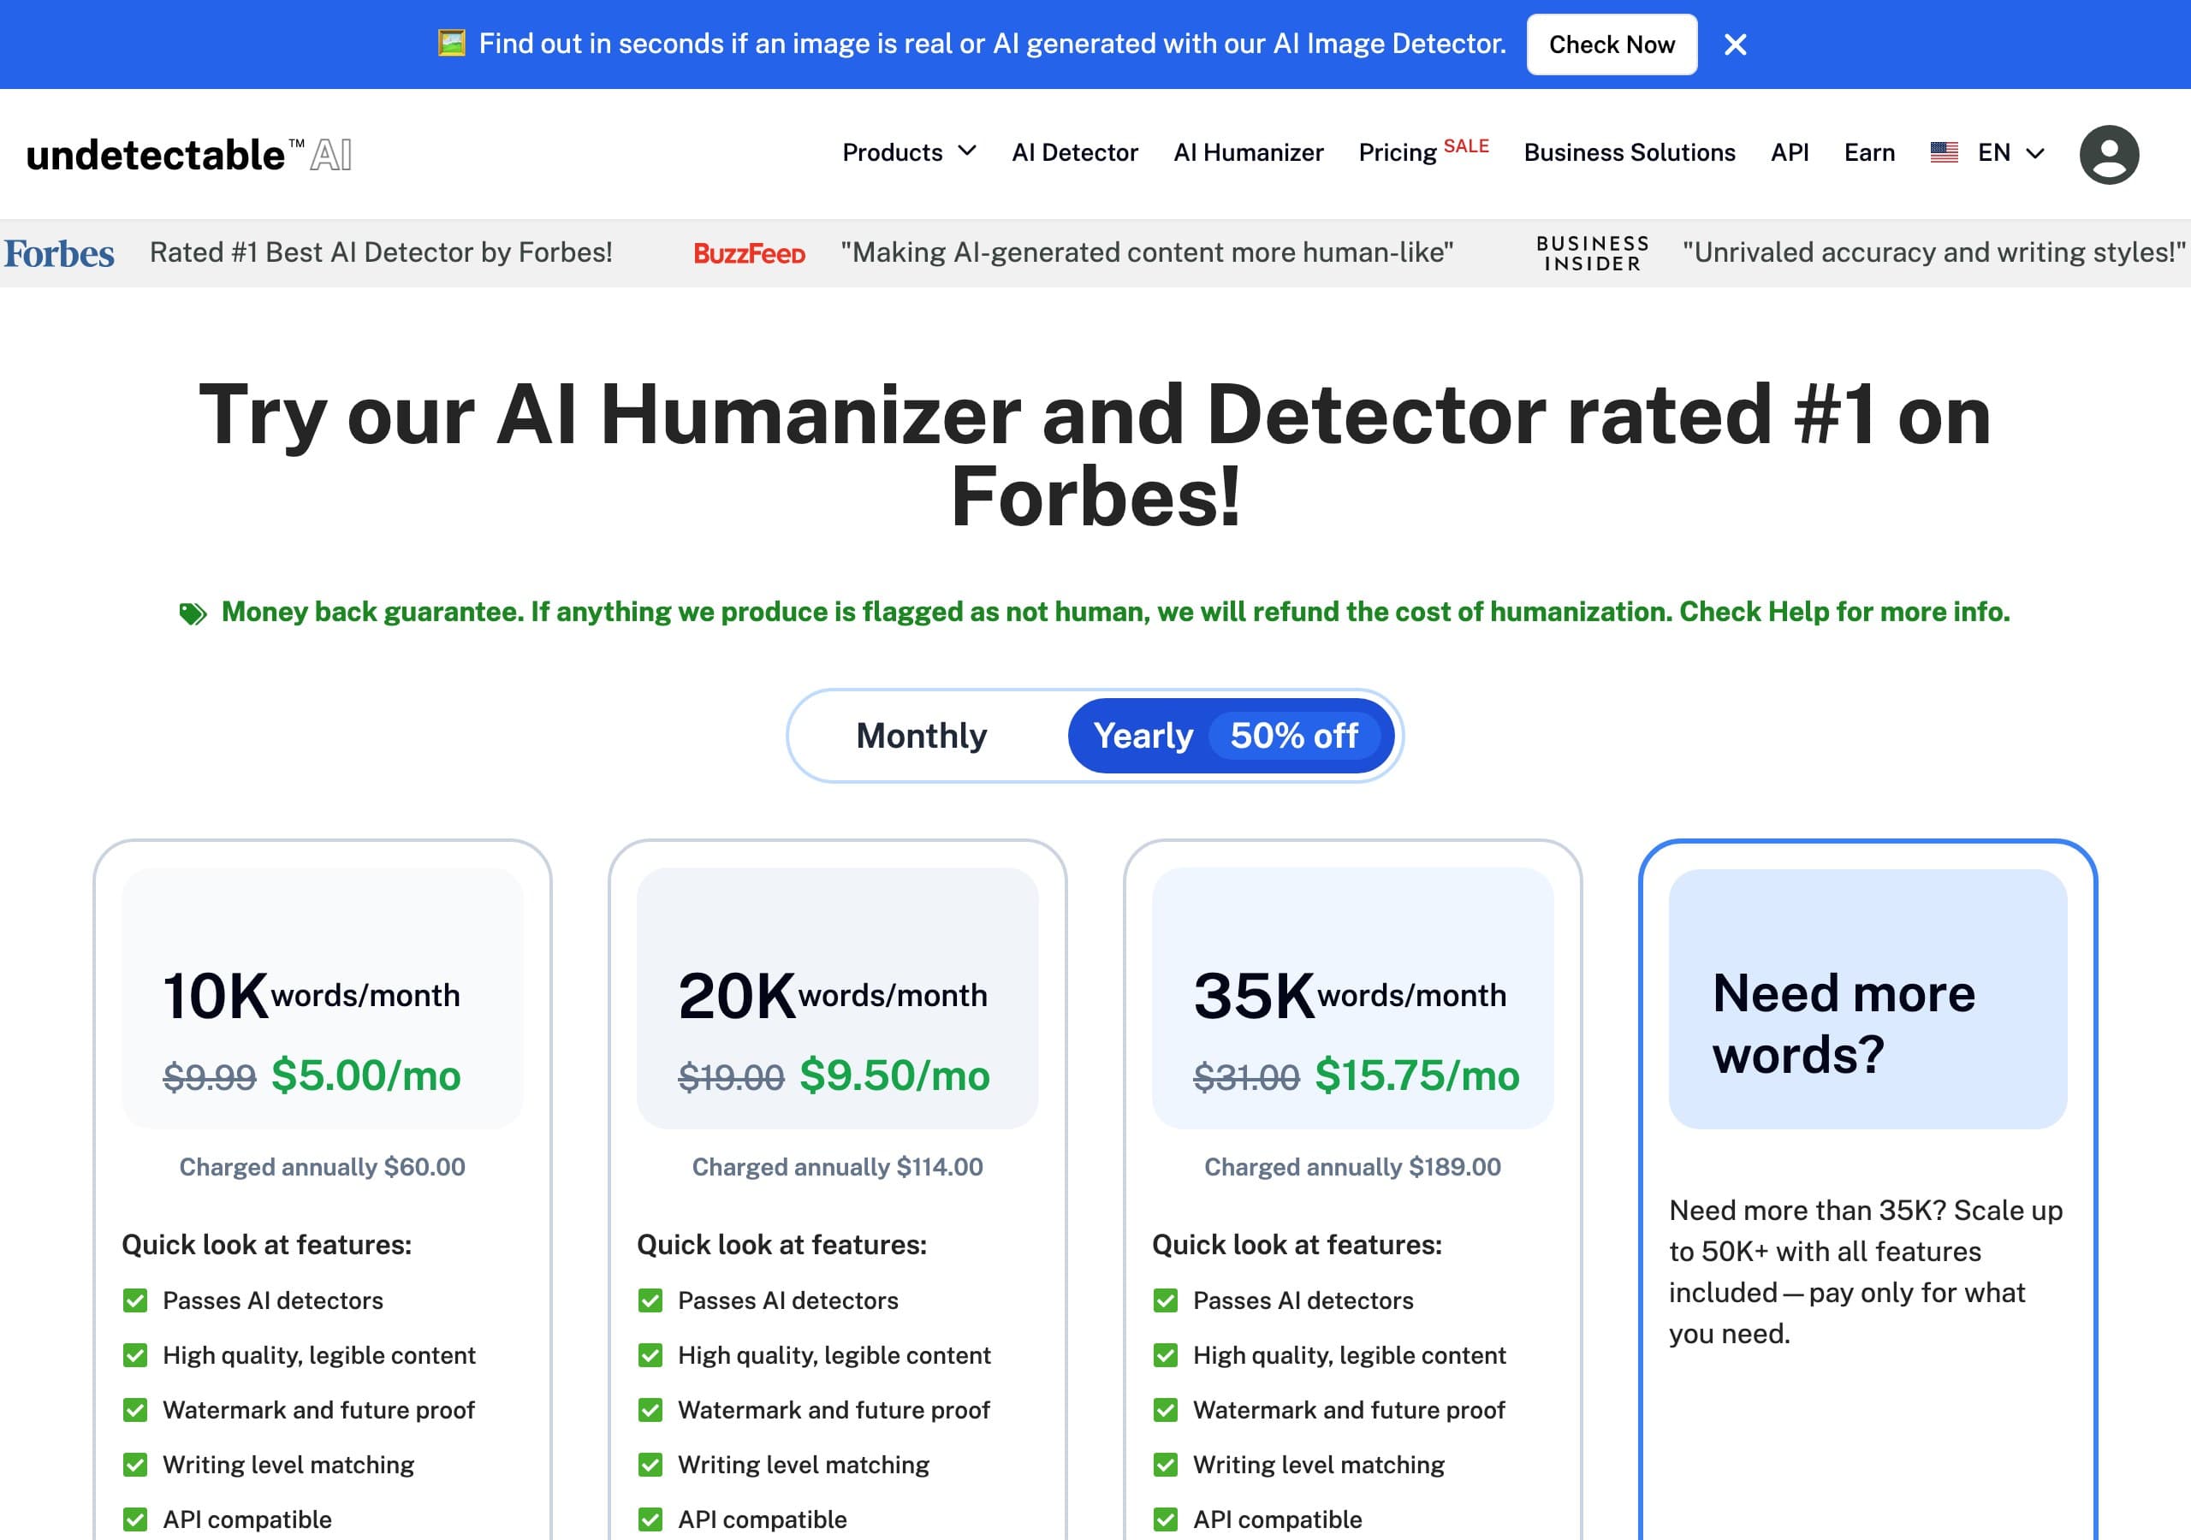Close the AI Image Detector banner
Image resolution: width=2191 pixels, height=1540 pixels.
click(x=1735, y=44)
